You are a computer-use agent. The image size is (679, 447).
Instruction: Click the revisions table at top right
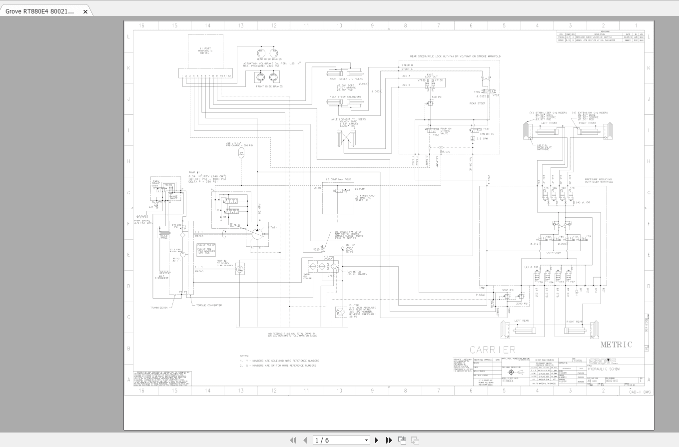pyautogui.click(x=611, y=36)
